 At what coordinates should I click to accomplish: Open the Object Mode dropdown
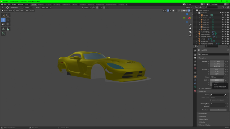(x=8, y=10)
